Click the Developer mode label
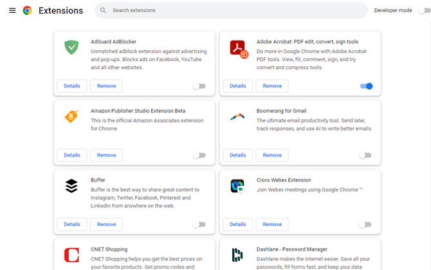 tap(393, 10)
